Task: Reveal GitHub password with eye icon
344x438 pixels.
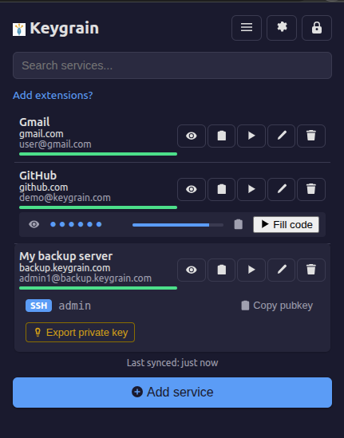Action: [192, 189]
